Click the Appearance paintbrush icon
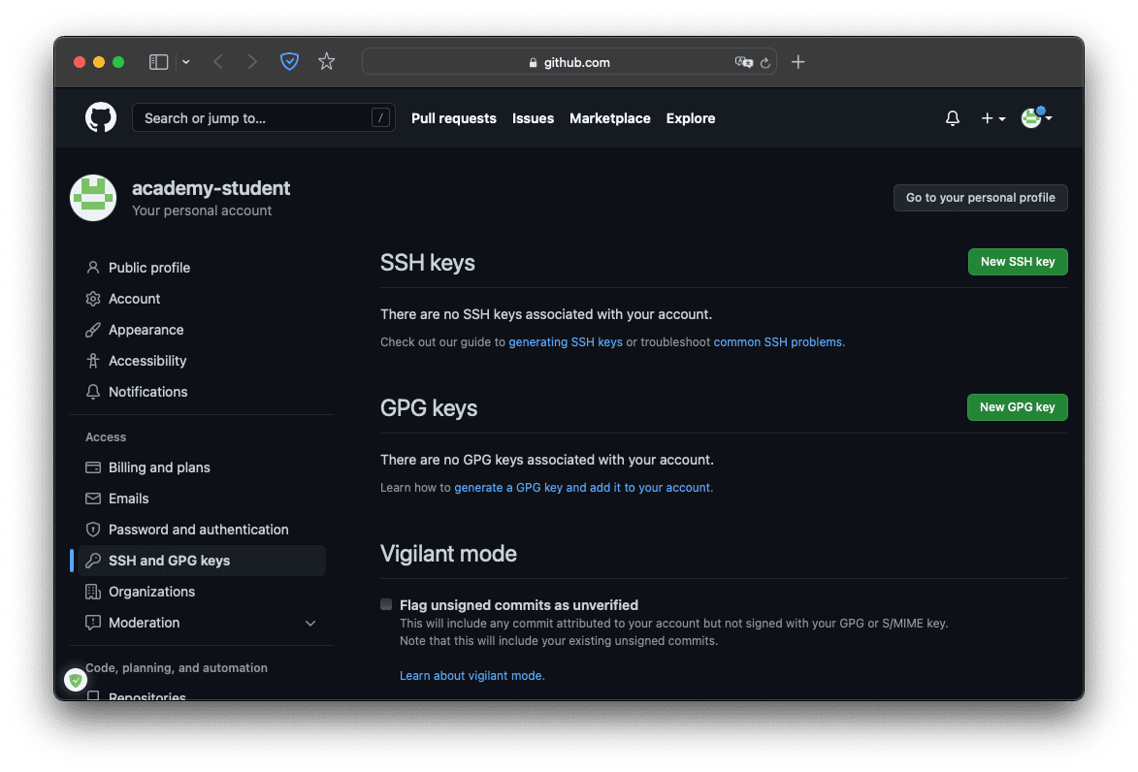1138x772 pixels. pyautogui.click(x=93, y=330)
